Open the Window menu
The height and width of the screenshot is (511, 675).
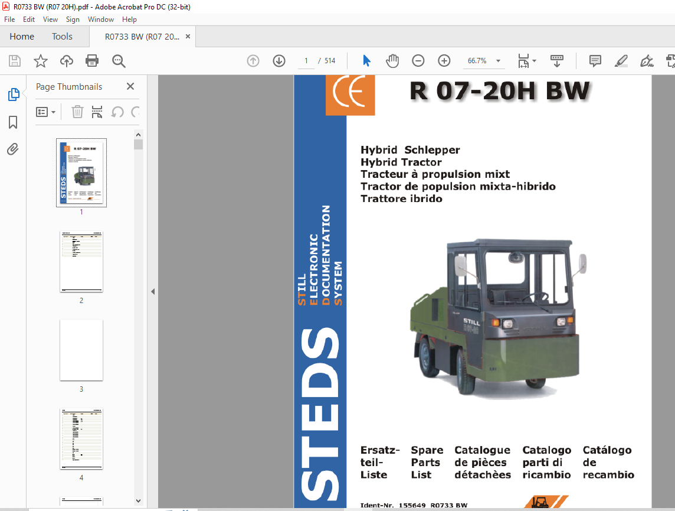(x=101, y=19)
